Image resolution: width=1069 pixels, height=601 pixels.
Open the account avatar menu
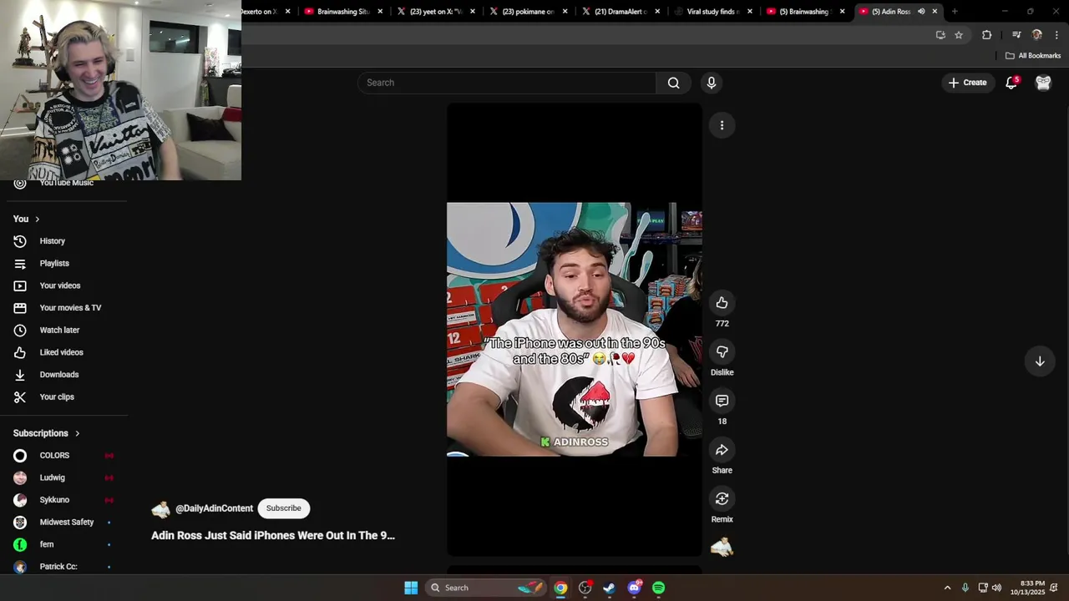[x=1043, y=83]
